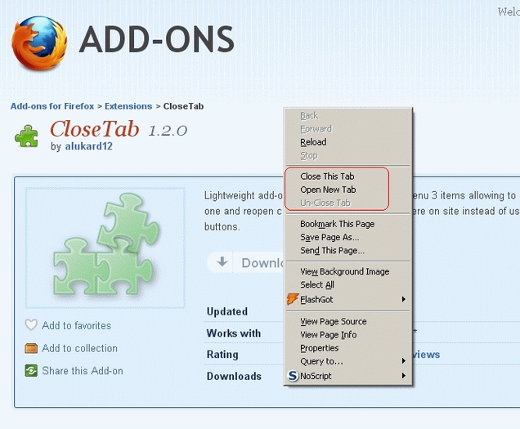Click the heart icon for favorites
This screenshot has width=520, height=429.
pos(31,325)
